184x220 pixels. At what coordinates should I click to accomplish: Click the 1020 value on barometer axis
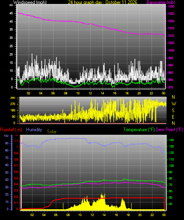tap(171, 21)
